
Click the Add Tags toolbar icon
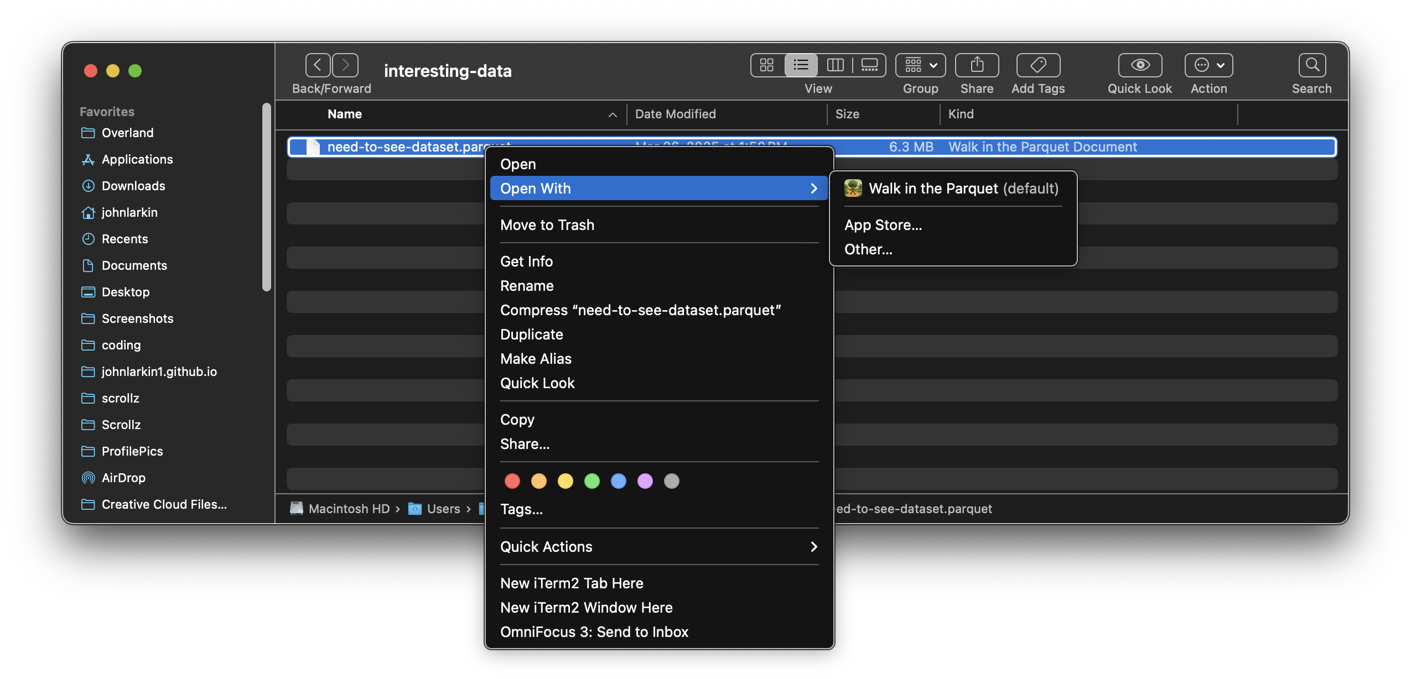click(1038, 65)
